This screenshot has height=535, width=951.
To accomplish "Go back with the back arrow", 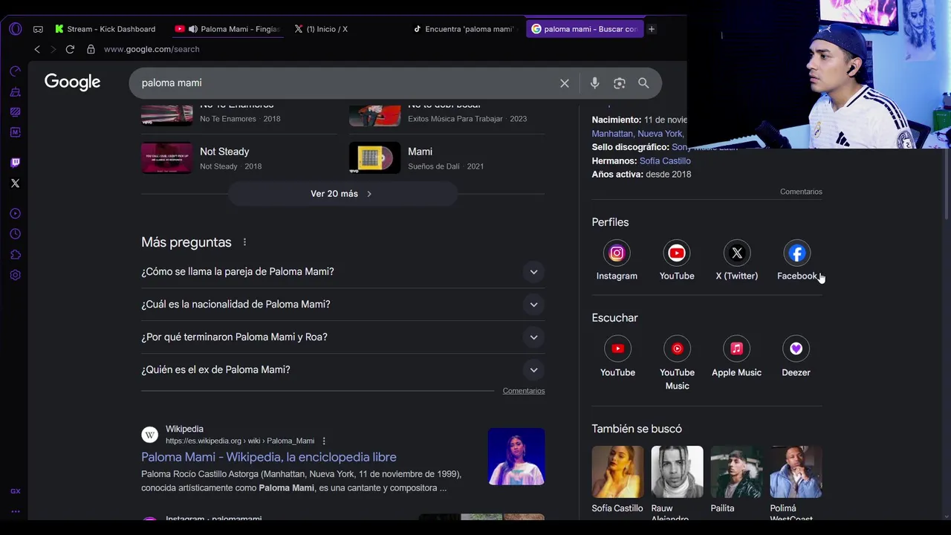I will coord(37,49).
